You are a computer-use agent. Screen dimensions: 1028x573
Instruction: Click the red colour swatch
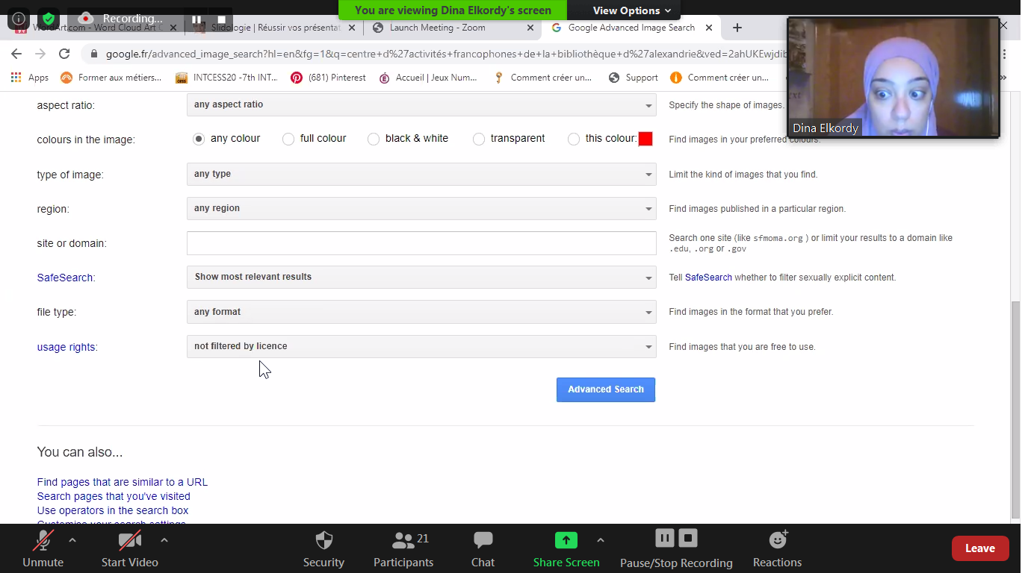[x=645, y=139]
